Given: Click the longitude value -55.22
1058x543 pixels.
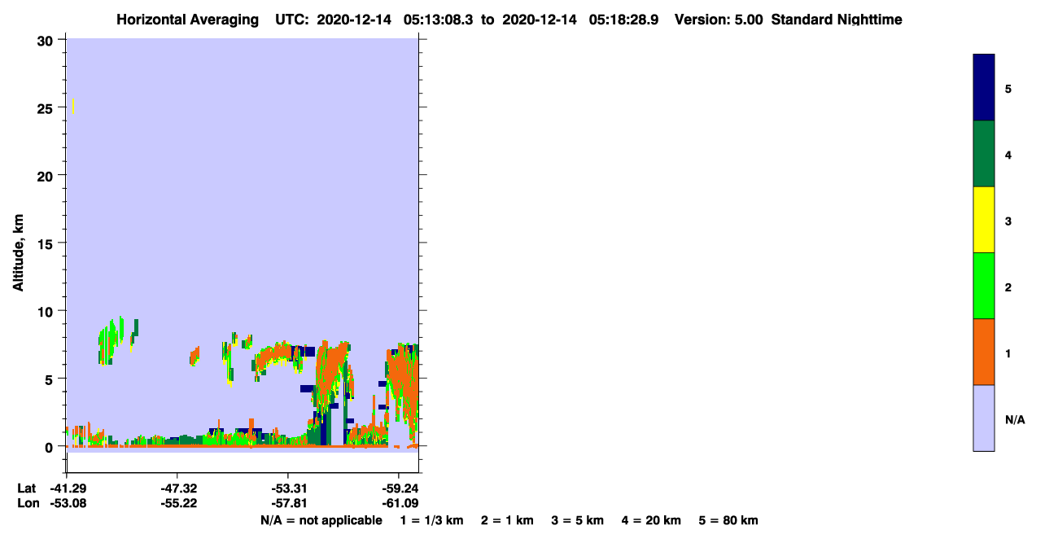Looking at the screenshot, I should click(x=177, y=503).
